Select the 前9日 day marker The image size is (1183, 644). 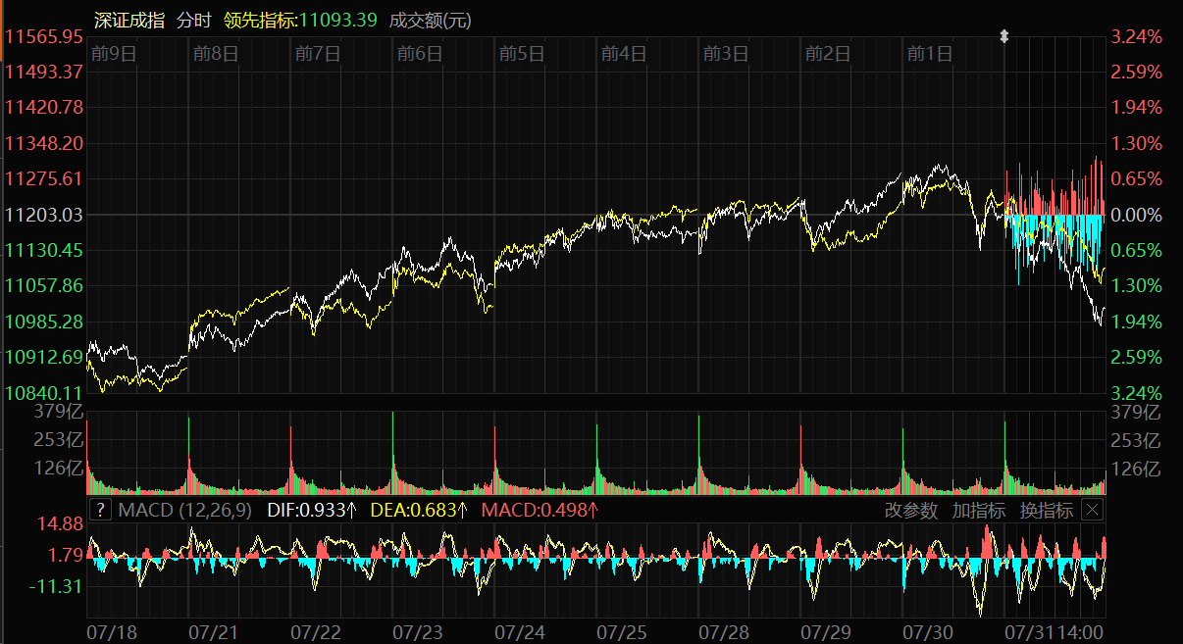(x=112, y=54)
